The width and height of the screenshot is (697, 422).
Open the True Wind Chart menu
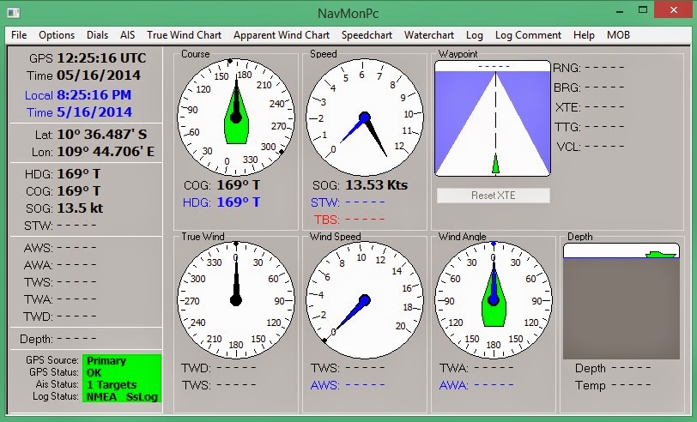(x=184, y=35)
